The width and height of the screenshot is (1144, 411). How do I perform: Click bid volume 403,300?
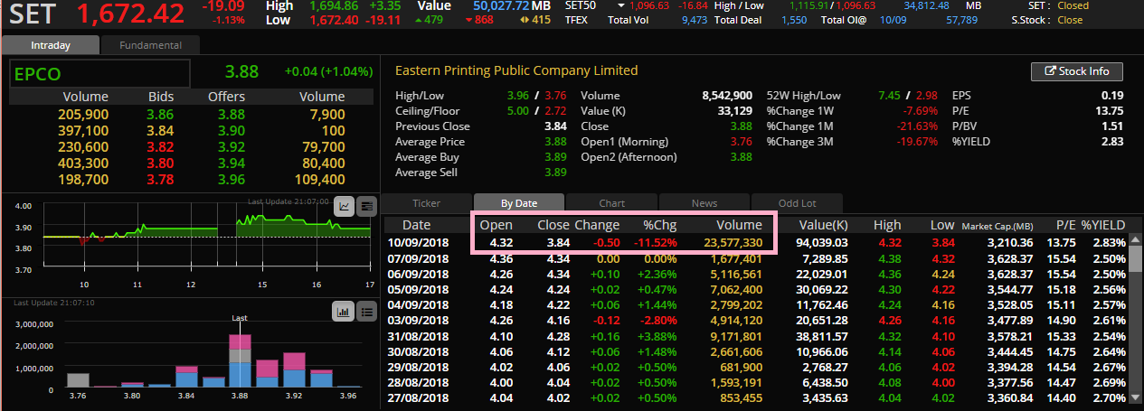[x=82, y=163]
